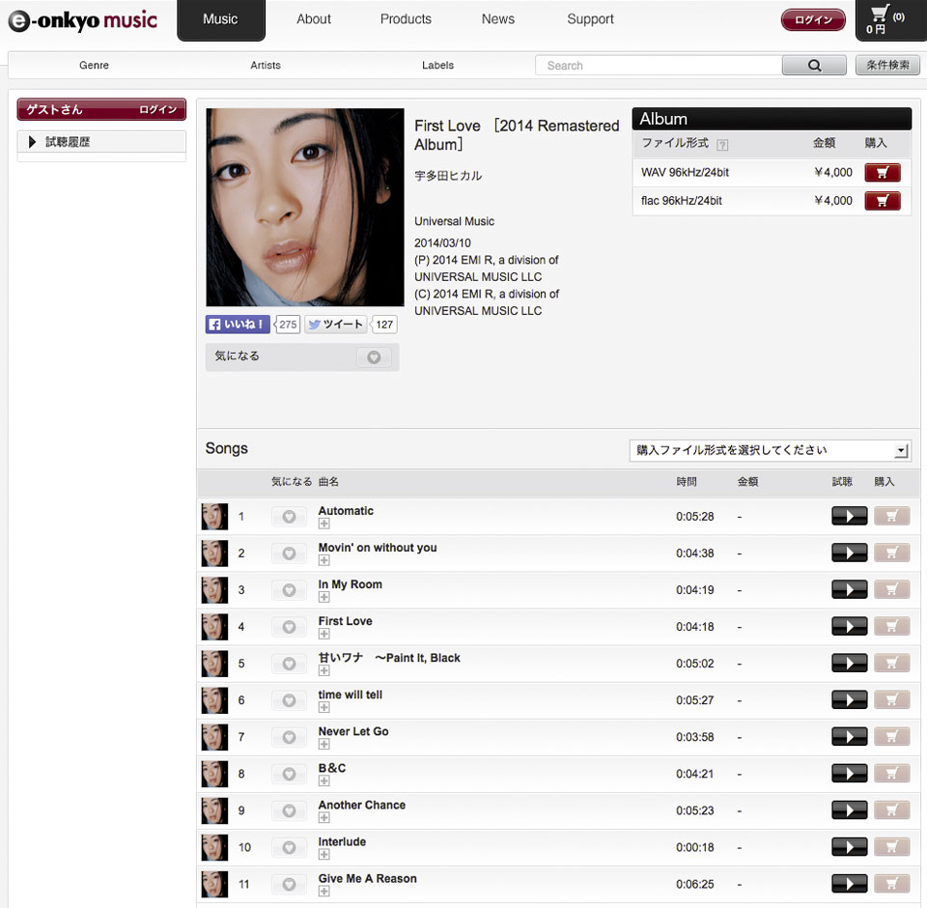Screen dimensions: 927x908
Task: Play the preview of time will tell
Action: coord(849,699)
